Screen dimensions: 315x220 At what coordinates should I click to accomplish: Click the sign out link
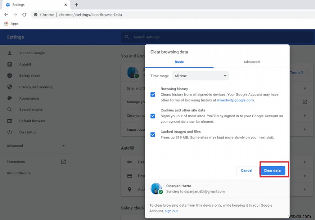pyautogui.click(x=171, y=211)
